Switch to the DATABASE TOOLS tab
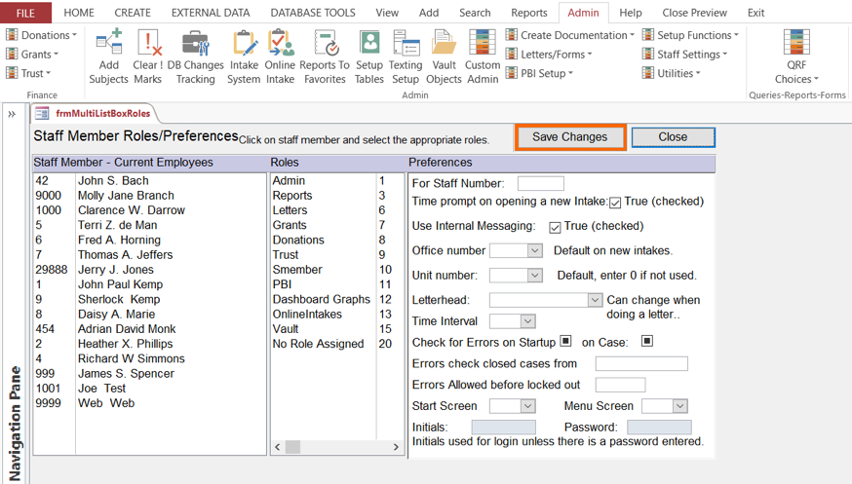 point(312,13)
